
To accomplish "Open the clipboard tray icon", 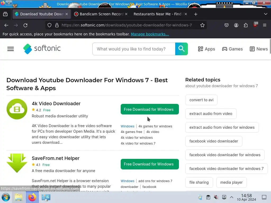I will click(208, 197).
